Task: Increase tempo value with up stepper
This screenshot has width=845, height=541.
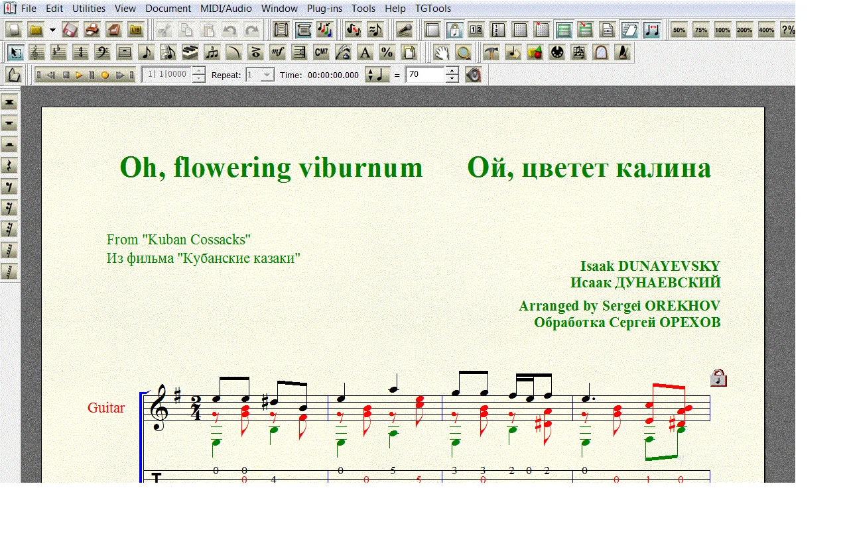Action: point(452,71)
